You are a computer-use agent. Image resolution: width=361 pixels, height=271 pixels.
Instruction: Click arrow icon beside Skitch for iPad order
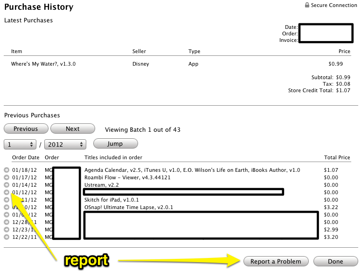coord(7,200)
